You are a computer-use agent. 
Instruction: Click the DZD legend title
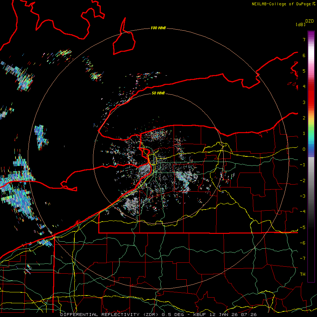(310, 21)
